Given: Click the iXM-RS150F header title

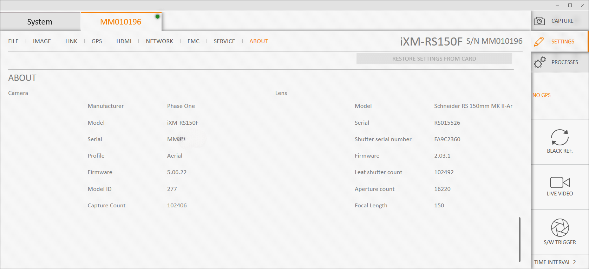Looking at the screenshot, I should [431, 42].
